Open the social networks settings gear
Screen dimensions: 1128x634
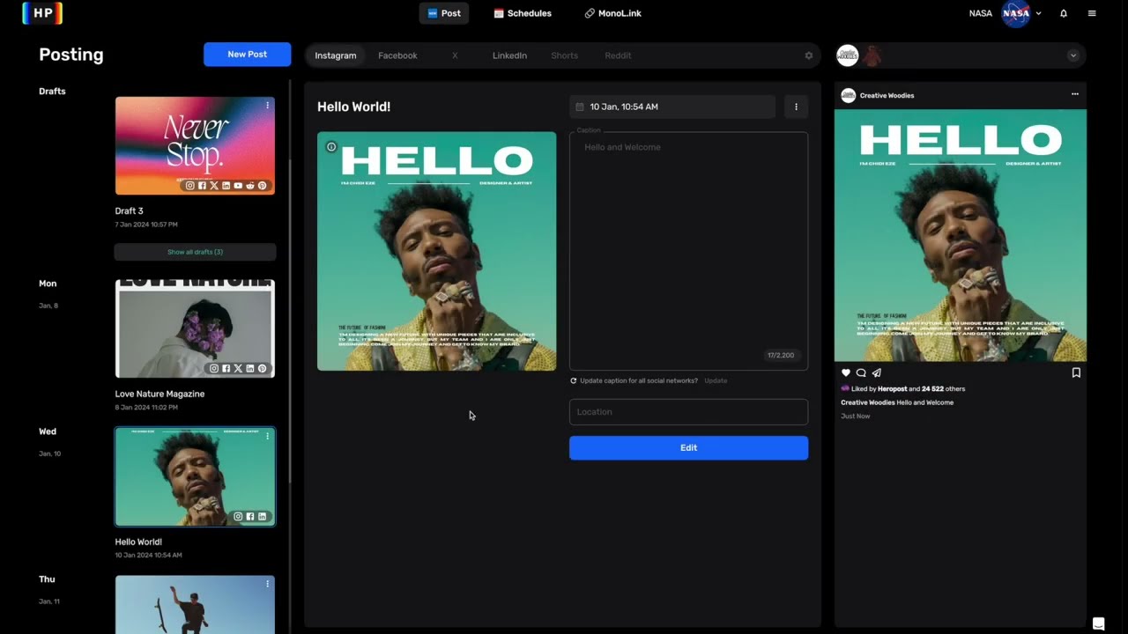coord(809,55)
